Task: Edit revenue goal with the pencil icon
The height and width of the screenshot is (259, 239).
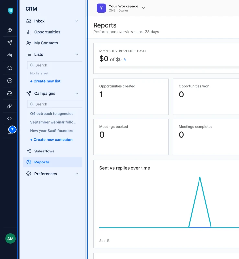Action: click(x=125, y=60)
